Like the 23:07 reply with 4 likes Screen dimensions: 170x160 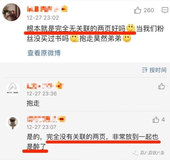point(156,120)
